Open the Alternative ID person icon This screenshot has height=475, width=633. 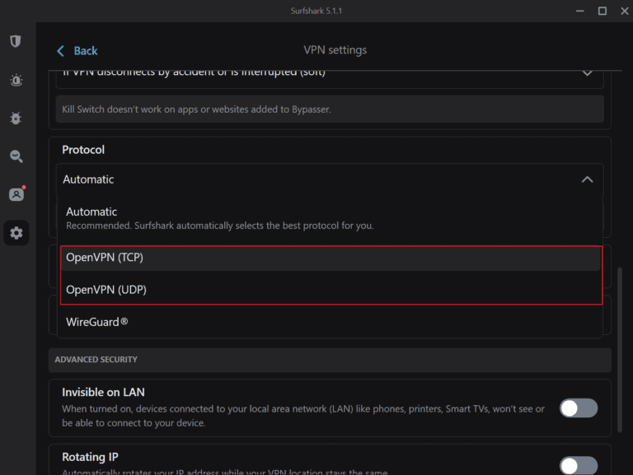16,194
